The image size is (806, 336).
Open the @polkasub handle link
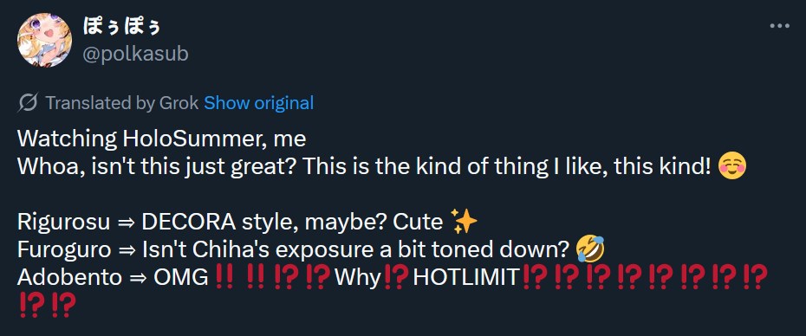[x=136, y=54]
